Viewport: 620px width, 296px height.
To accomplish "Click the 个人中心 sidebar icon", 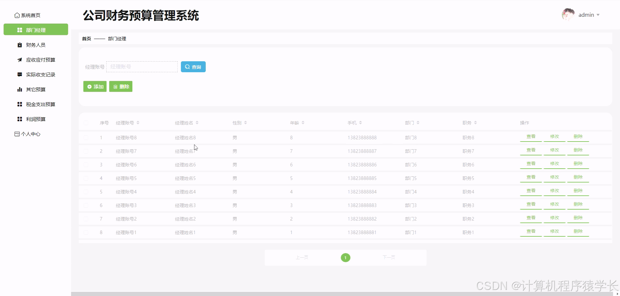I will pos(17,134).
